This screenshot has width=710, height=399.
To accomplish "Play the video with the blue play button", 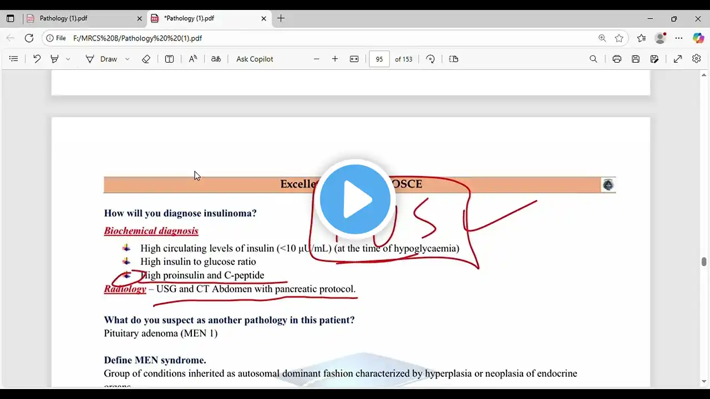I will [x=355, y=199].
